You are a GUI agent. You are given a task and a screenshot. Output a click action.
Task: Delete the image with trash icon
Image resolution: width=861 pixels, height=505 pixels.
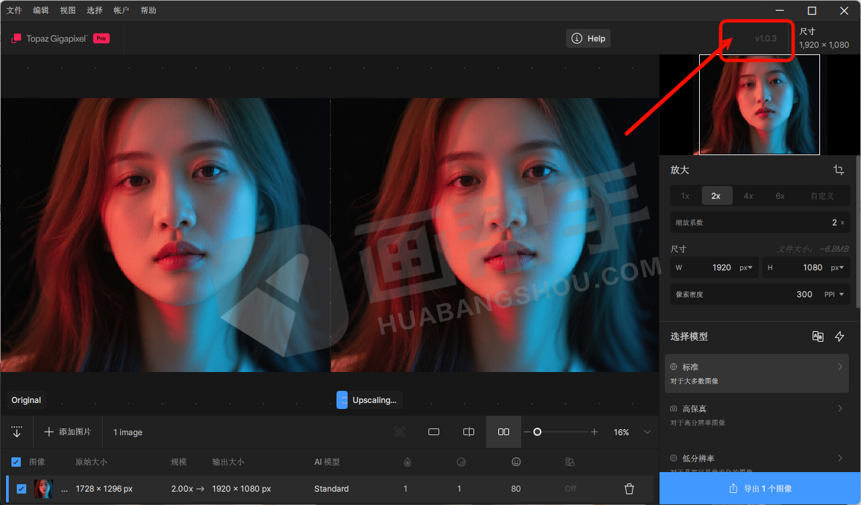(629, 489)
